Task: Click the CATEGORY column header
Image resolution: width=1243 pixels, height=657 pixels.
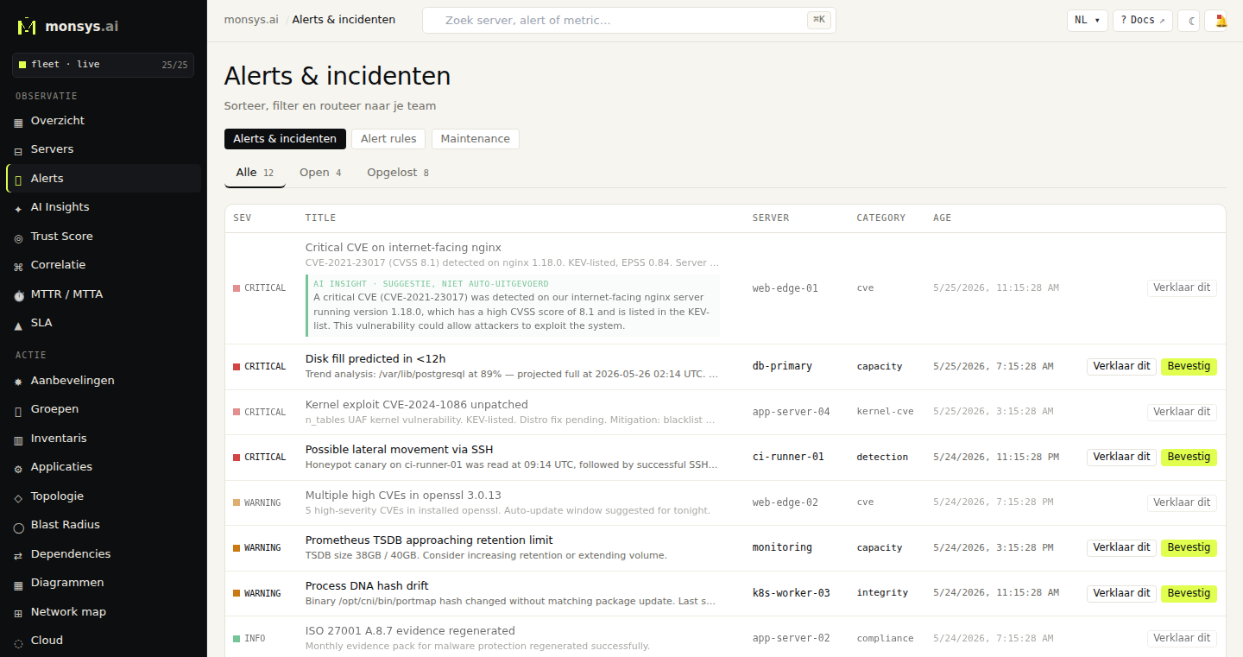Action: 881,218
